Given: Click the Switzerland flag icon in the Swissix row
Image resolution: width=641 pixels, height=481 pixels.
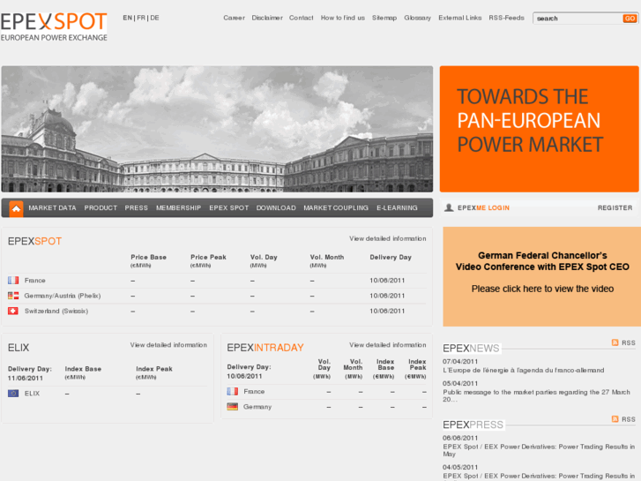Looking at the screenshot, I should [x=13, y=312].
